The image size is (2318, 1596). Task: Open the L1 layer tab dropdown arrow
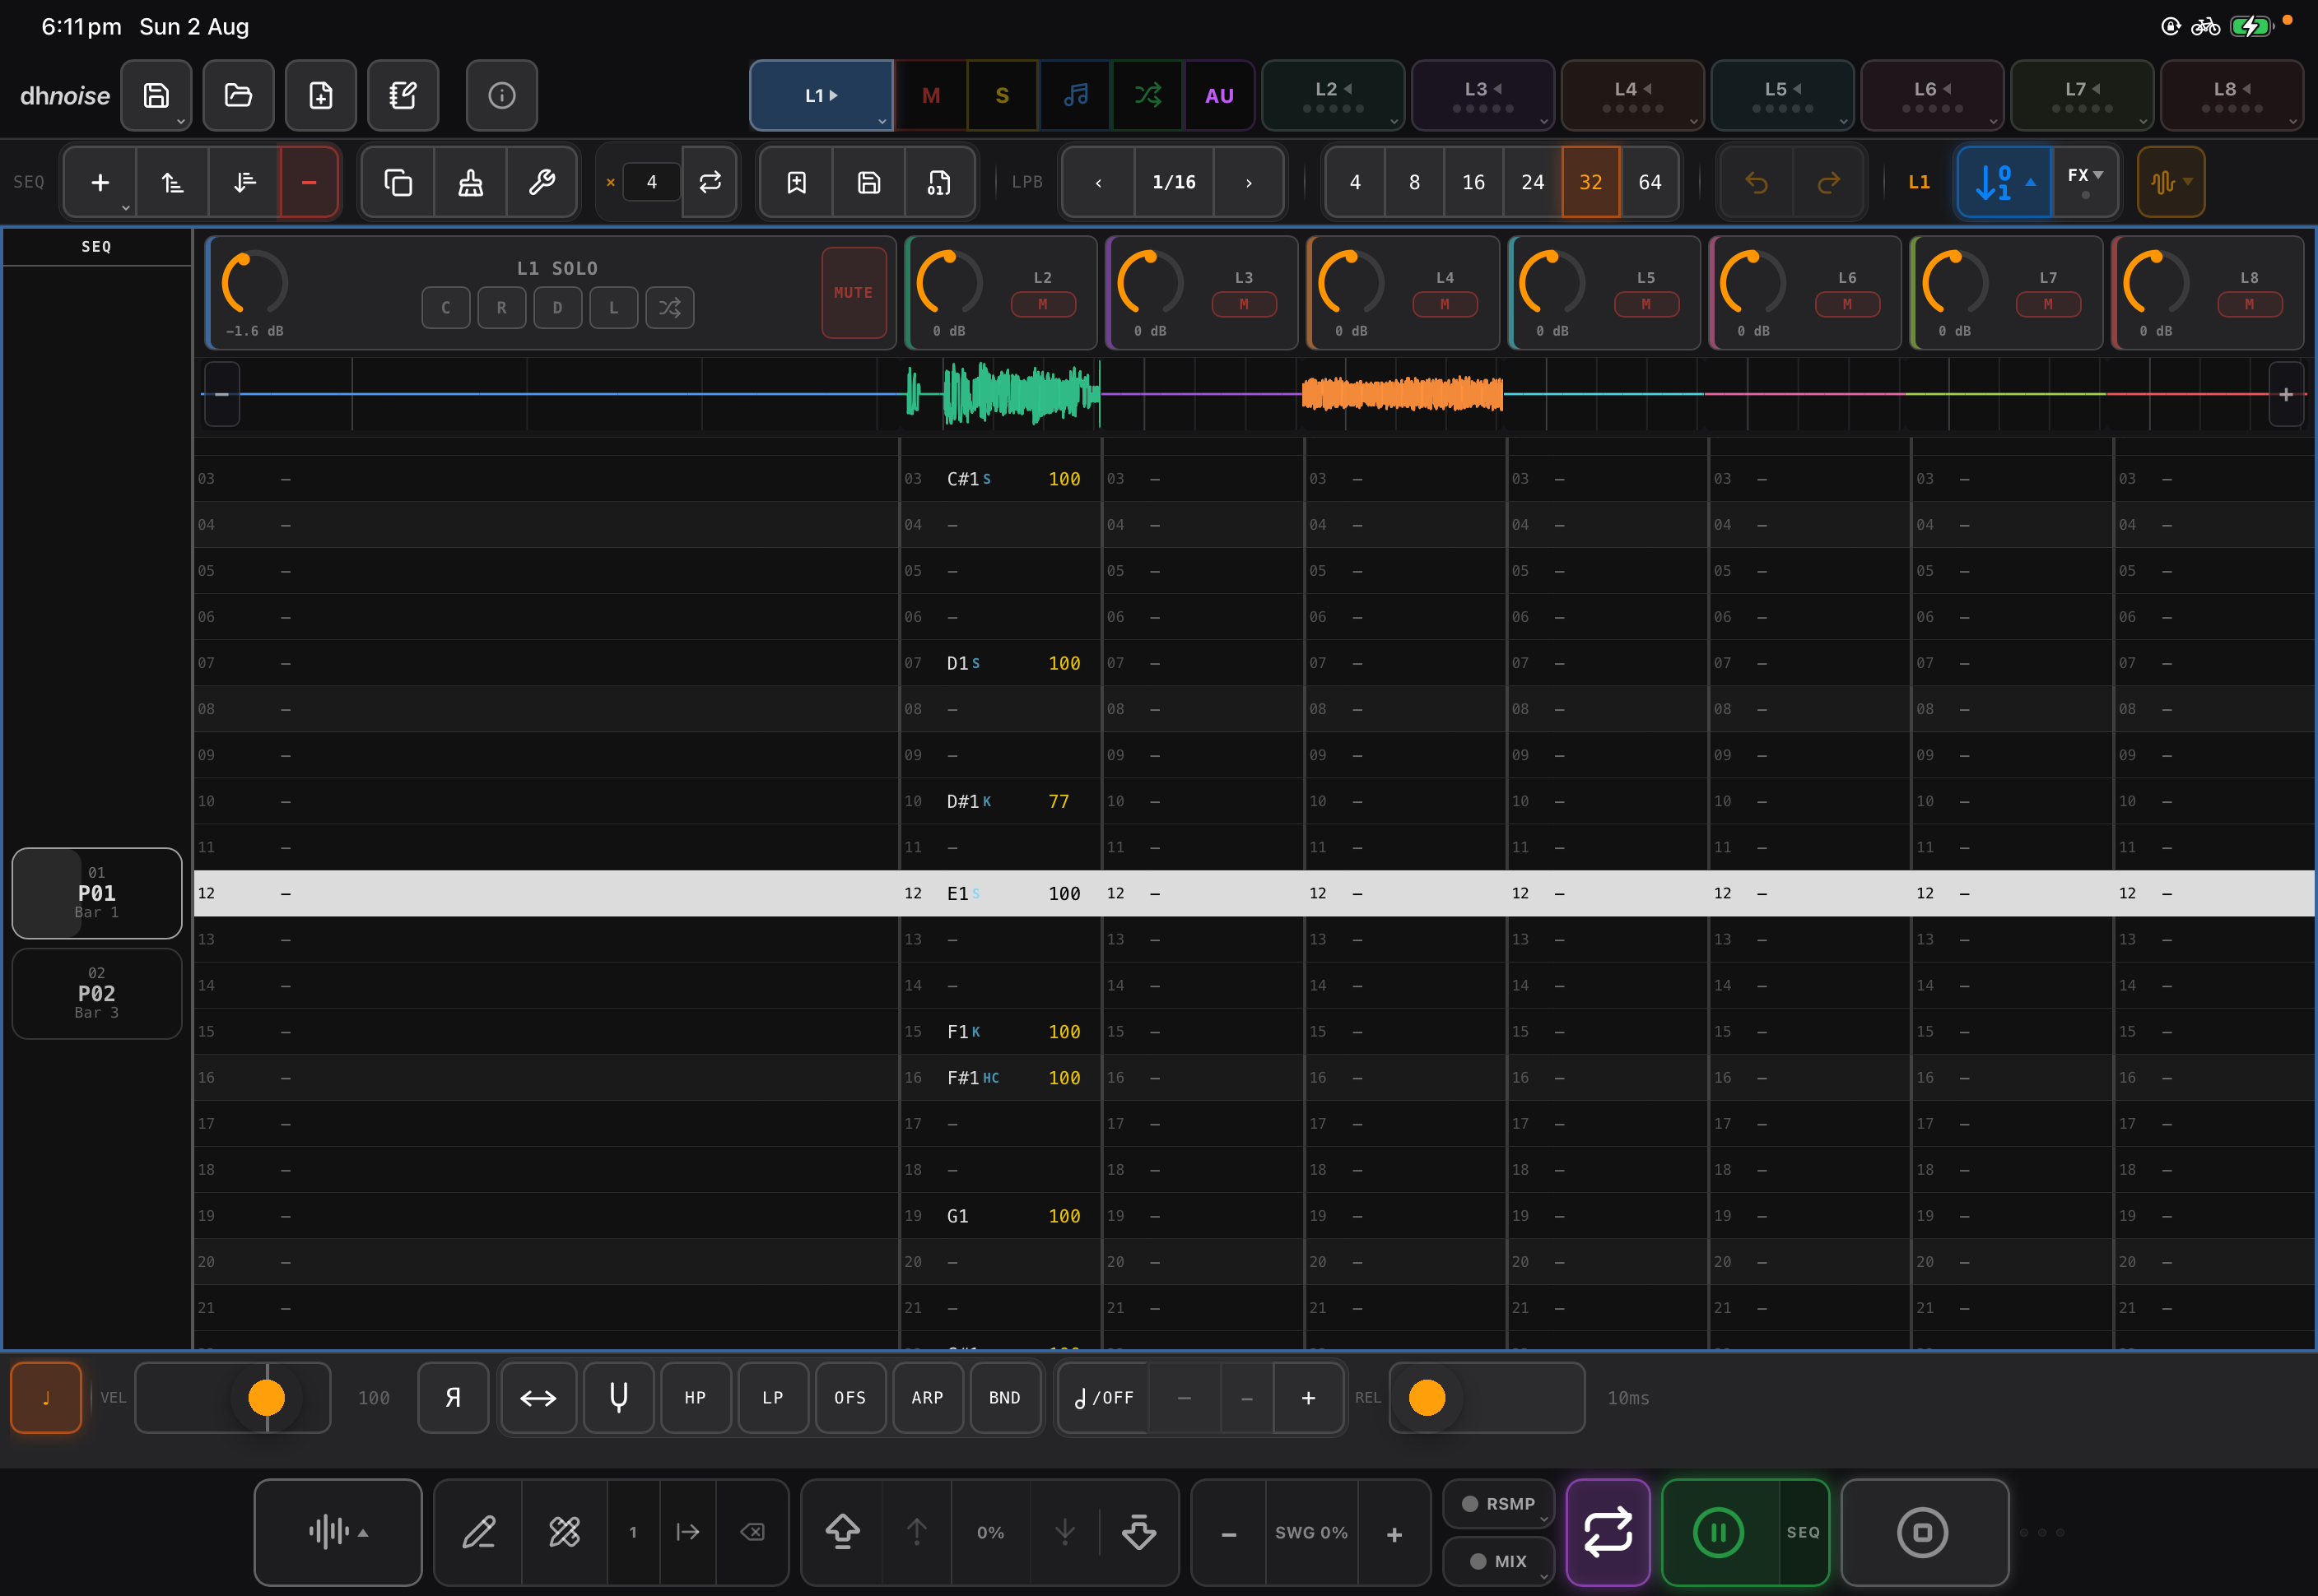click(x=882, y=121)
